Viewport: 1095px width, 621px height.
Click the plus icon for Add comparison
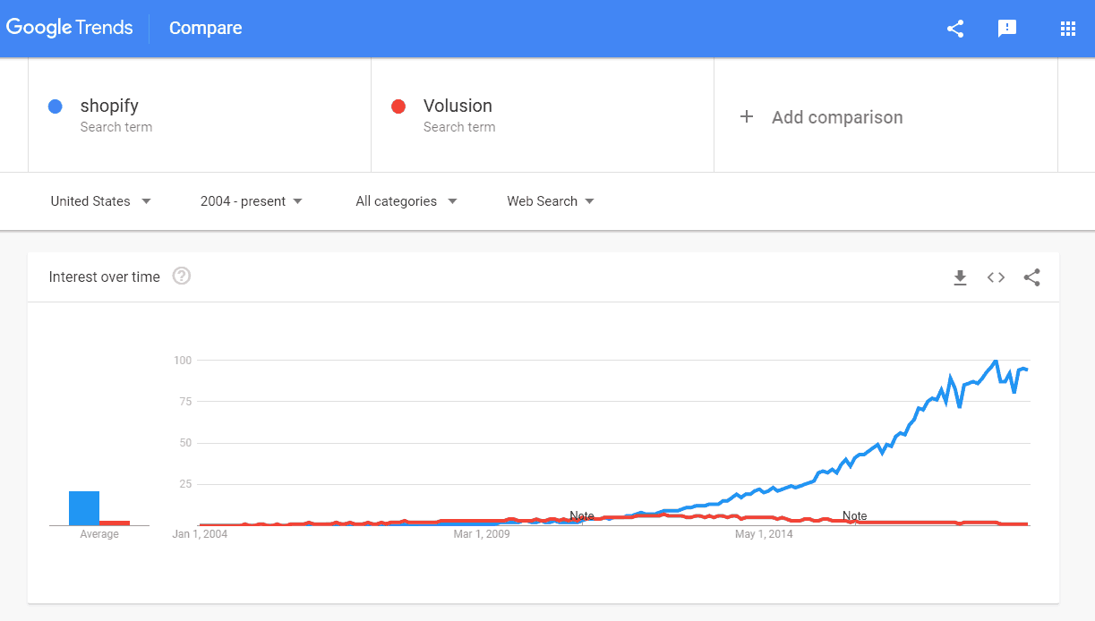747,116
